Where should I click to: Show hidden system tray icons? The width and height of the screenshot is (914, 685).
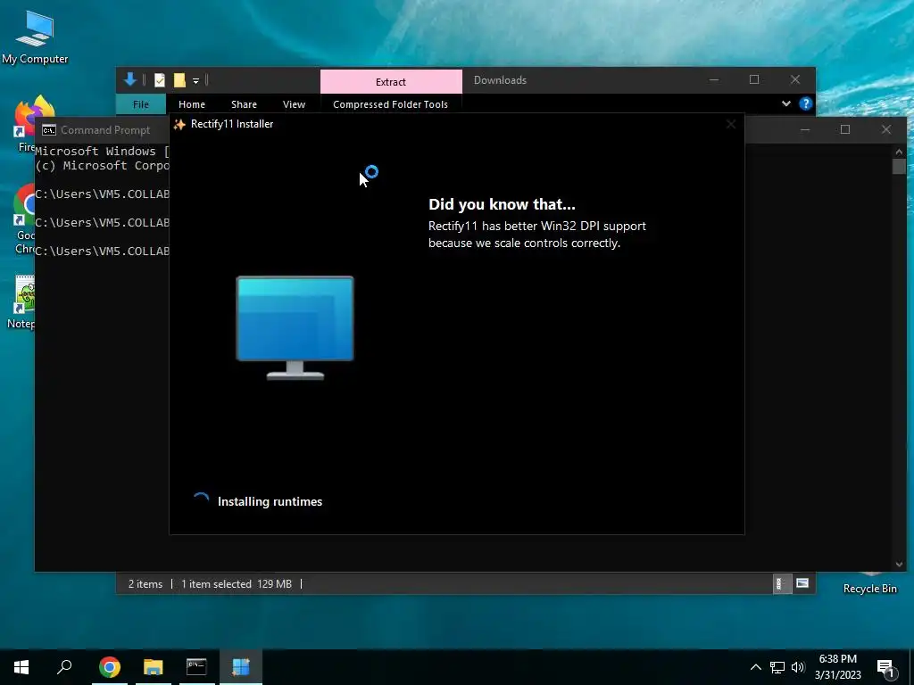(755, 667)
